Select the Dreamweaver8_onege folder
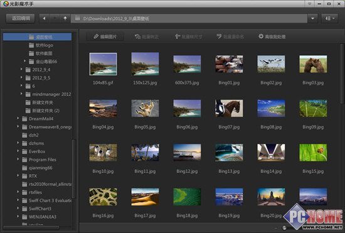Viewport: 345px width, 233px height. [50, 127]
